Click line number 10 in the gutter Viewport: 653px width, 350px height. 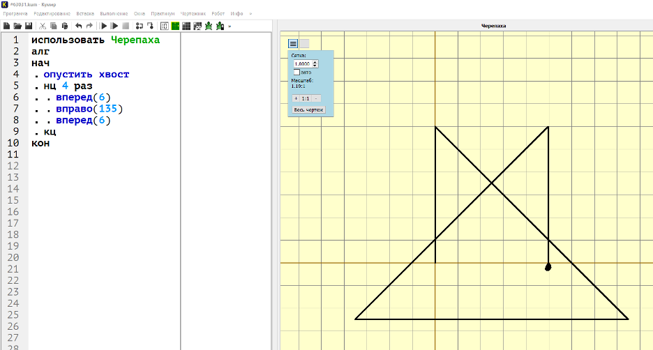pyautogui.click(x=13, y=143)
